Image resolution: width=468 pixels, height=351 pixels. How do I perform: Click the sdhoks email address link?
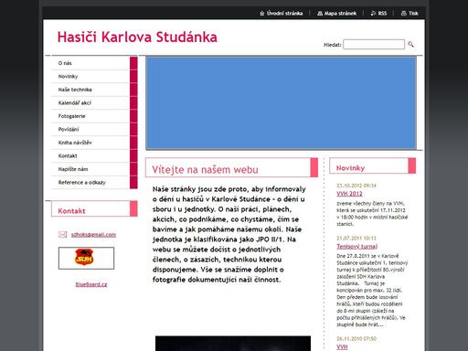93,235
